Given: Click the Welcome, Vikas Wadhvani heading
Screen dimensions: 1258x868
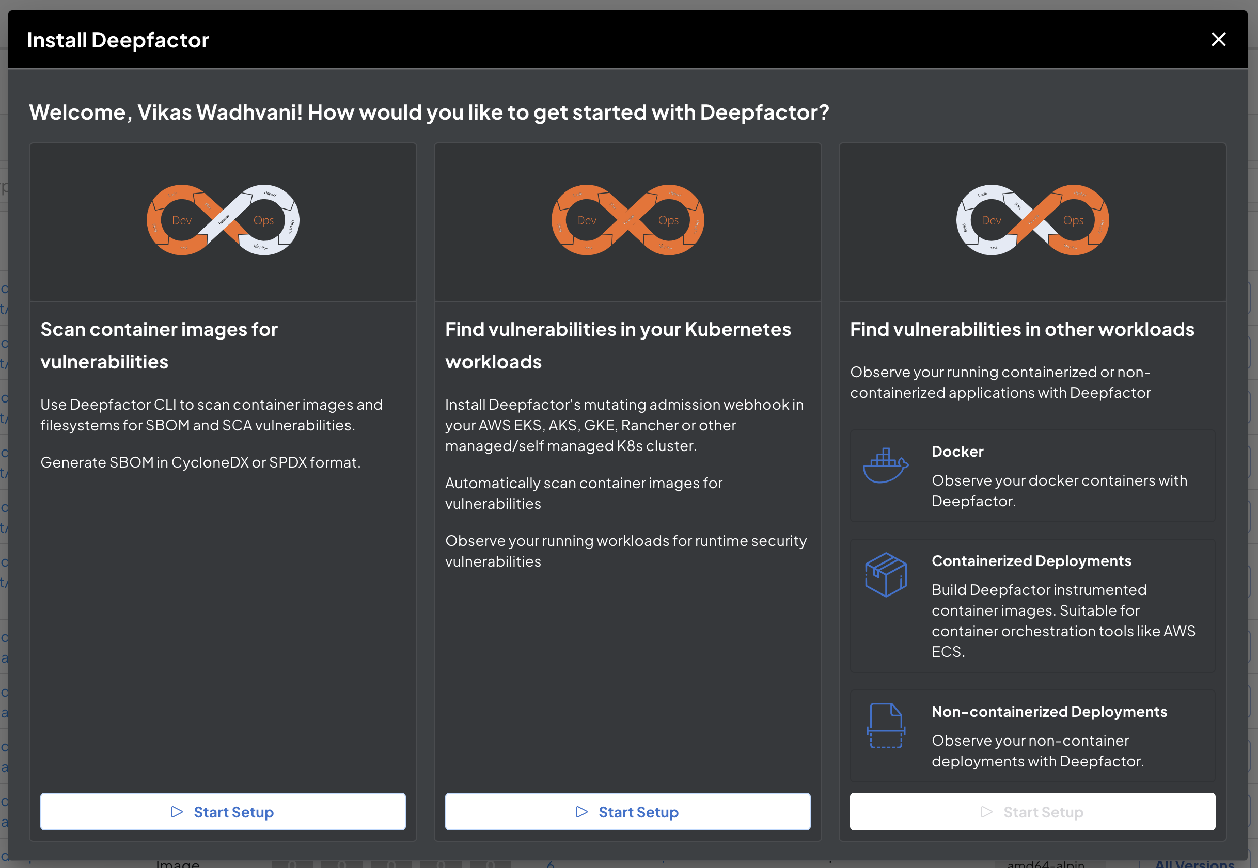Looking at the screenshot, I should point(429,112).
